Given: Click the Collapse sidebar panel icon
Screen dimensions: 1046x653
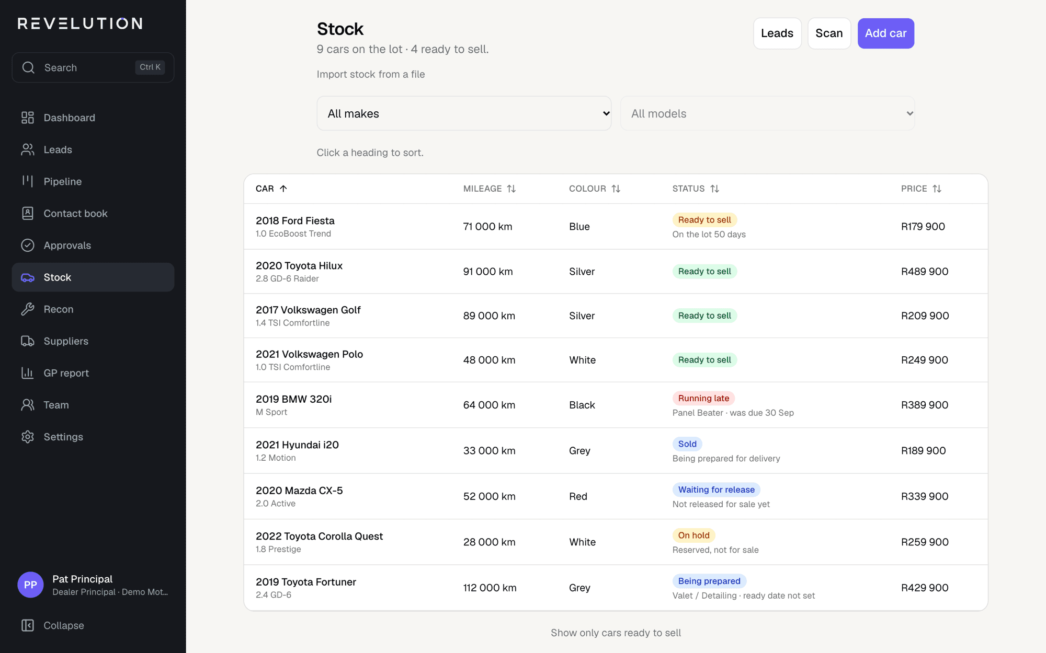Looking at the screenshot, I should click(28, 625).
